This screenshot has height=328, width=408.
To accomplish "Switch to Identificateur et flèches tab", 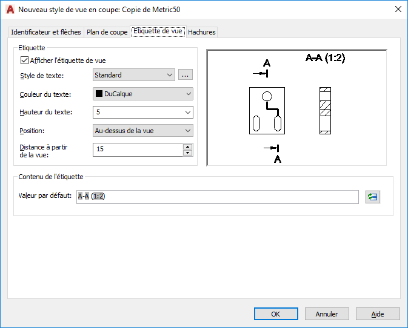I will point(47,32).
